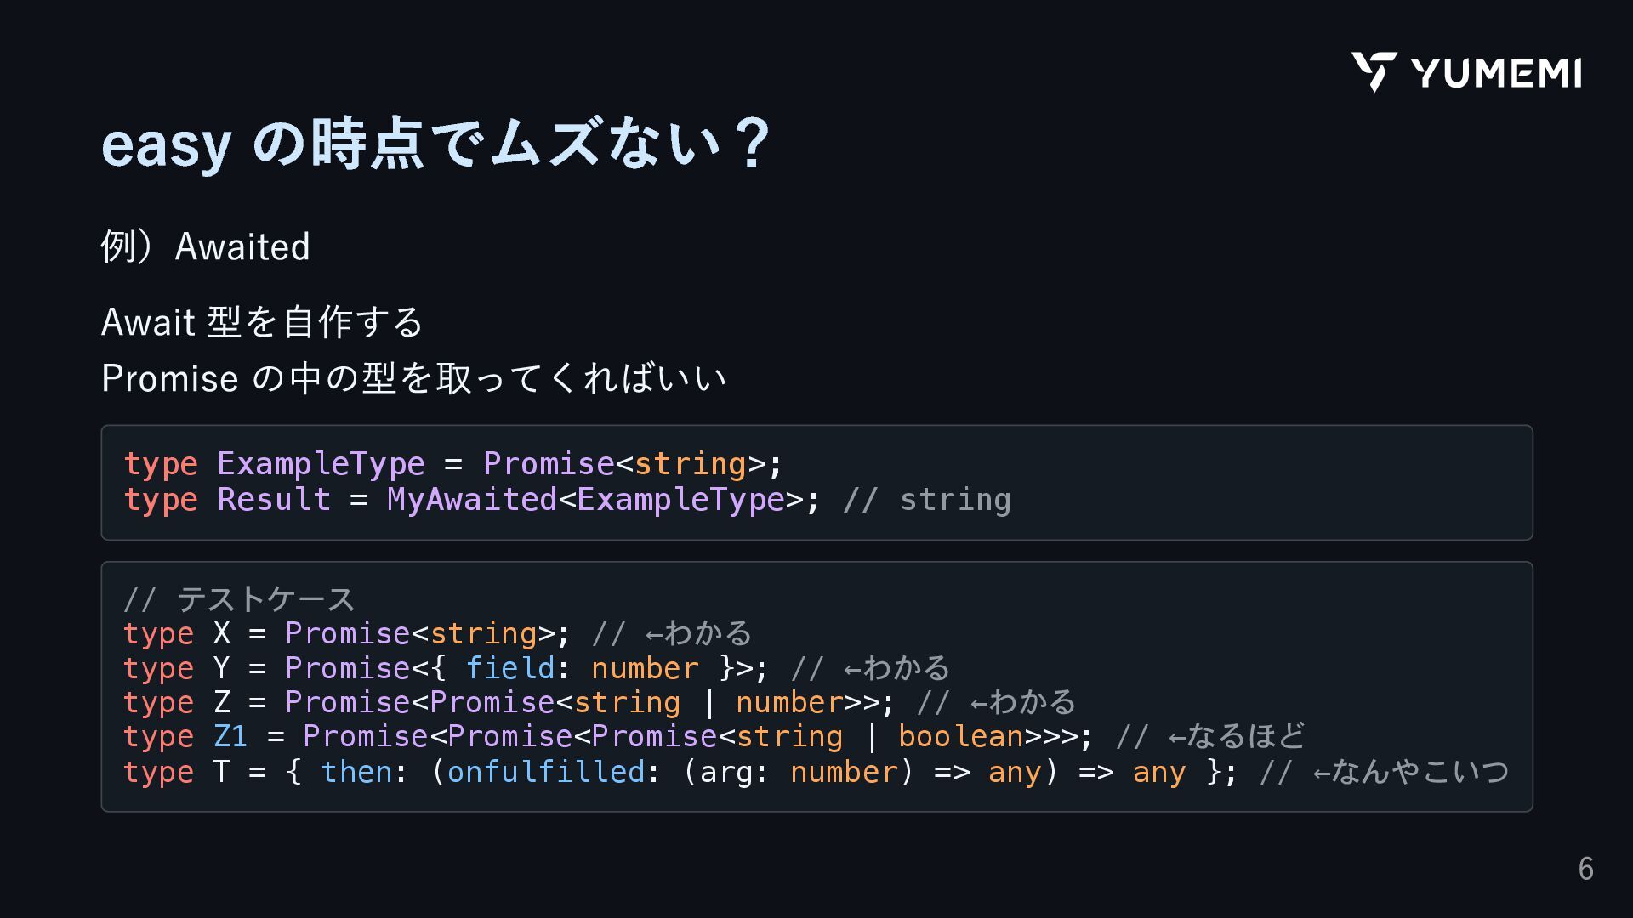Click the "←なんやこいつ" comment
This screenshot has height=918, width=1633.
tap(1411, 773)
